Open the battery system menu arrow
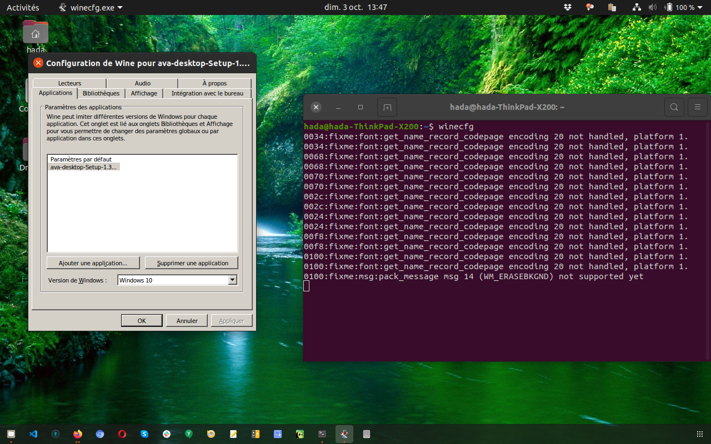711x444 pixels. tap(700, 7)
